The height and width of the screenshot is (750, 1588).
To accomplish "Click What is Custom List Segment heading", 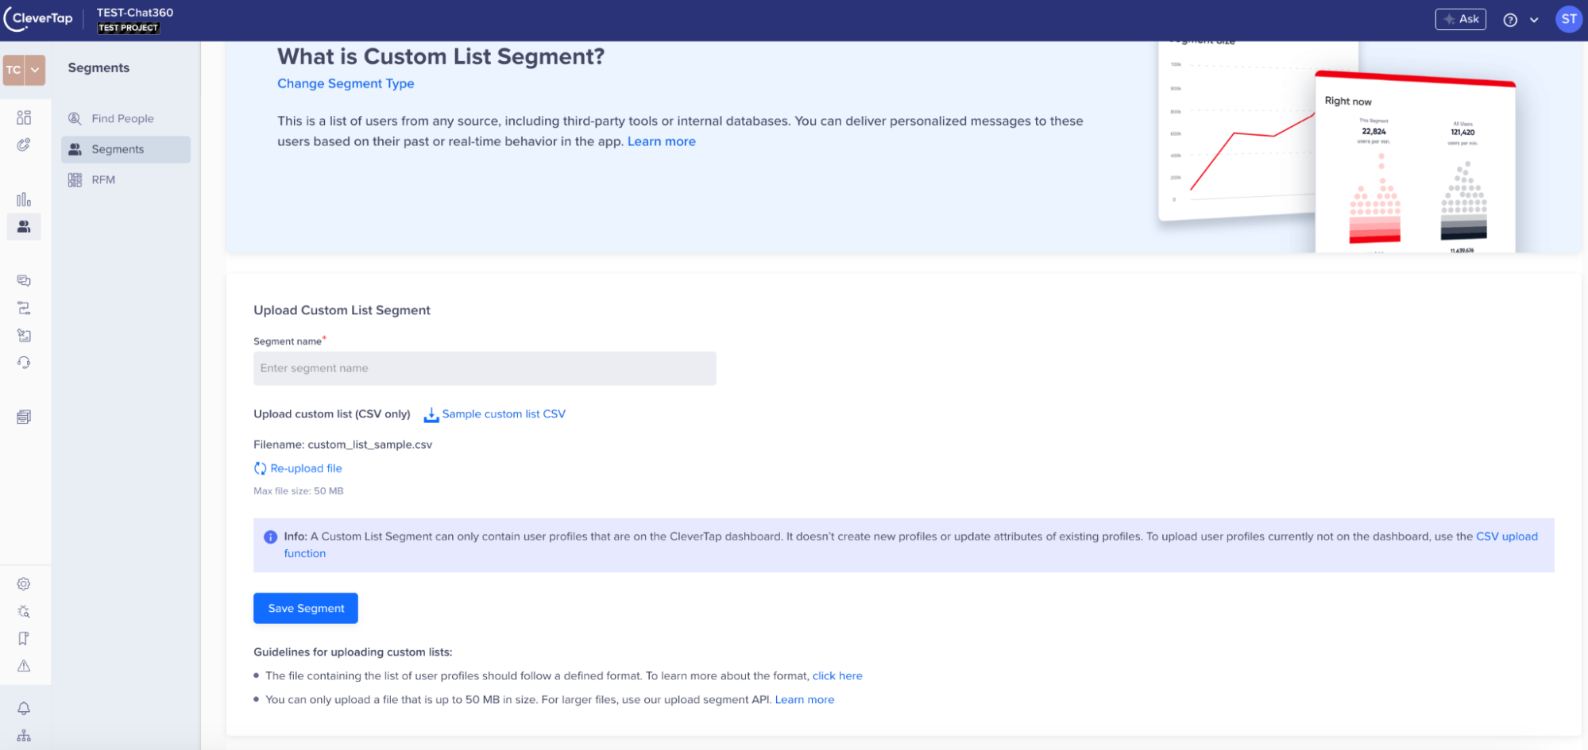I will 441,56.
